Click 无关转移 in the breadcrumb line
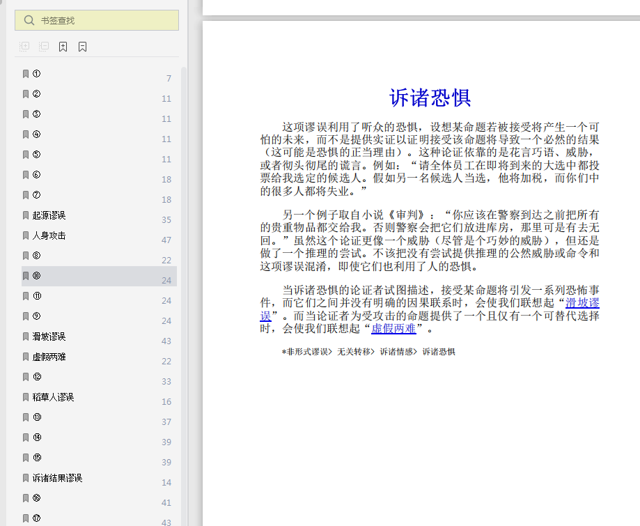Image resolution: width=640 pixels, height=526 pixels. pyautogui.click(x=354, y=352)
